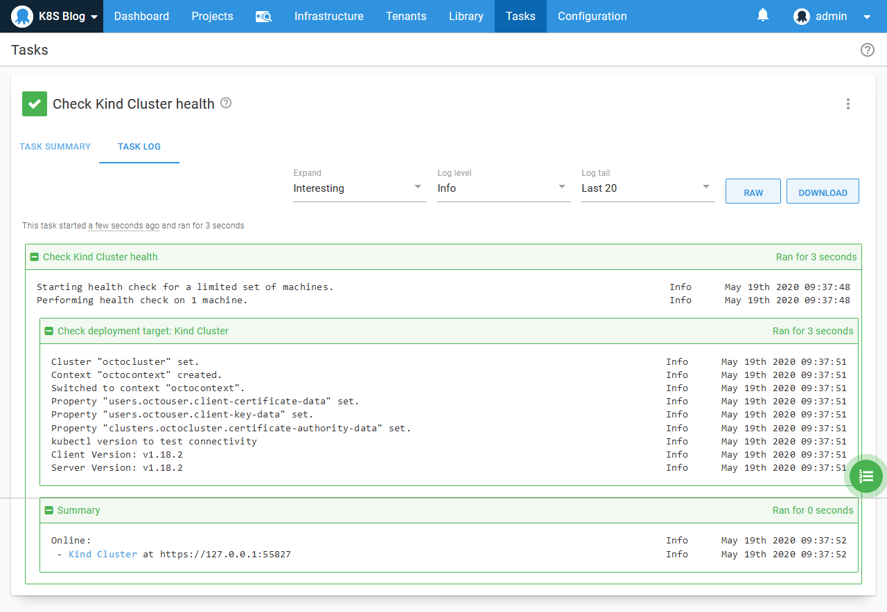Click the Download button
This screenshot has width=887, height=612.
(x=823, y=192)
